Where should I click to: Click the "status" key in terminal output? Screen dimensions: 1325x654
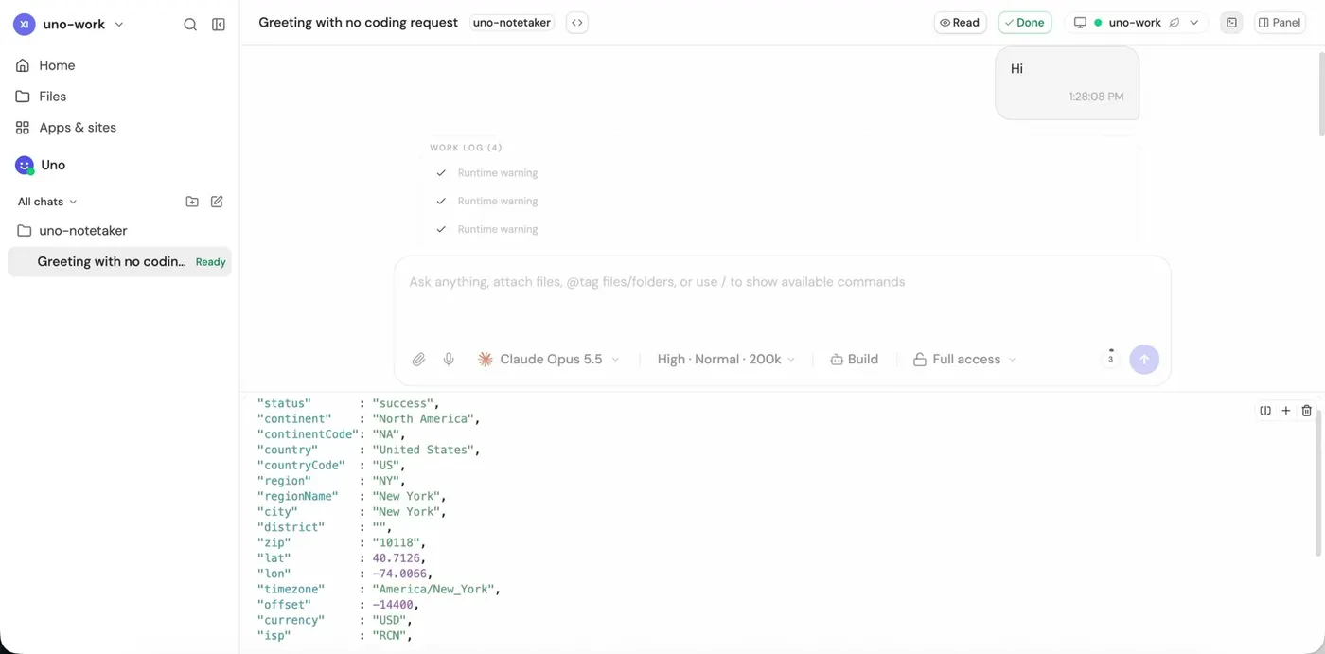pyautogui.click(x=284, y=403)
